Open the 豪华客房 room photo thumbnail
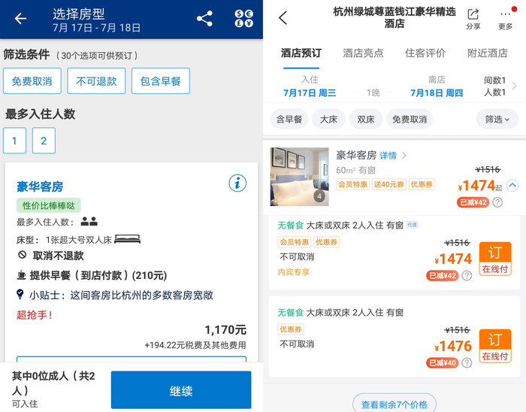Image resolution: width=526 pixels, height=412 pixels. pyautogui.click(x=299, y=177)
